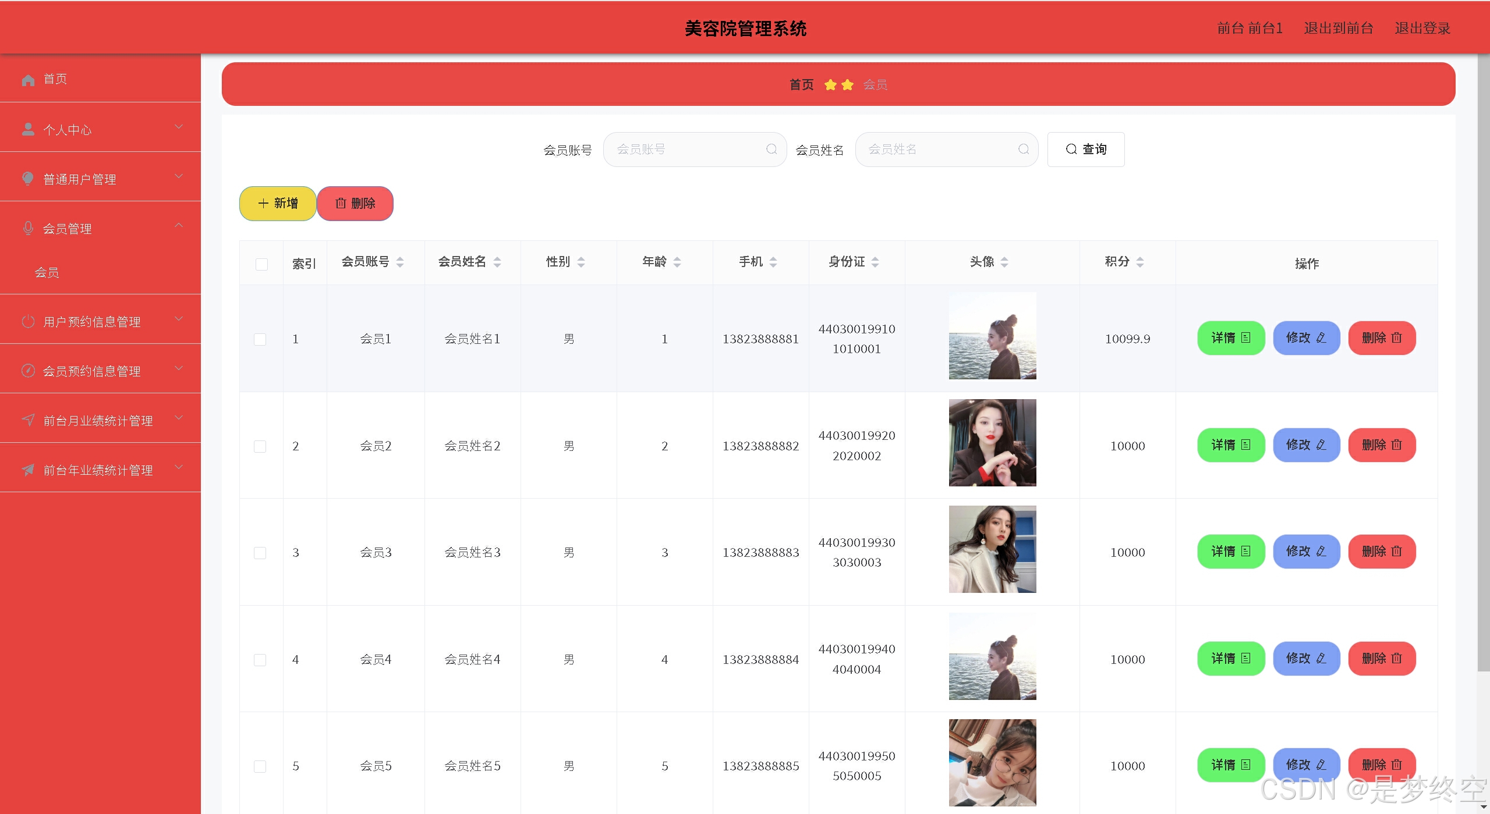Click the home icon beside 首页 in sidebar
The width and height of the screenshot is (1490, 814).
point(28,80)
